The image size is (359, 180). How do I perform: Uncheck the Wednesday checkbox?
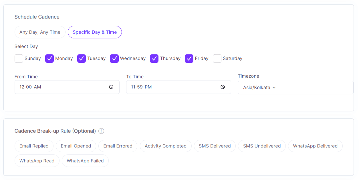(114, 58)
